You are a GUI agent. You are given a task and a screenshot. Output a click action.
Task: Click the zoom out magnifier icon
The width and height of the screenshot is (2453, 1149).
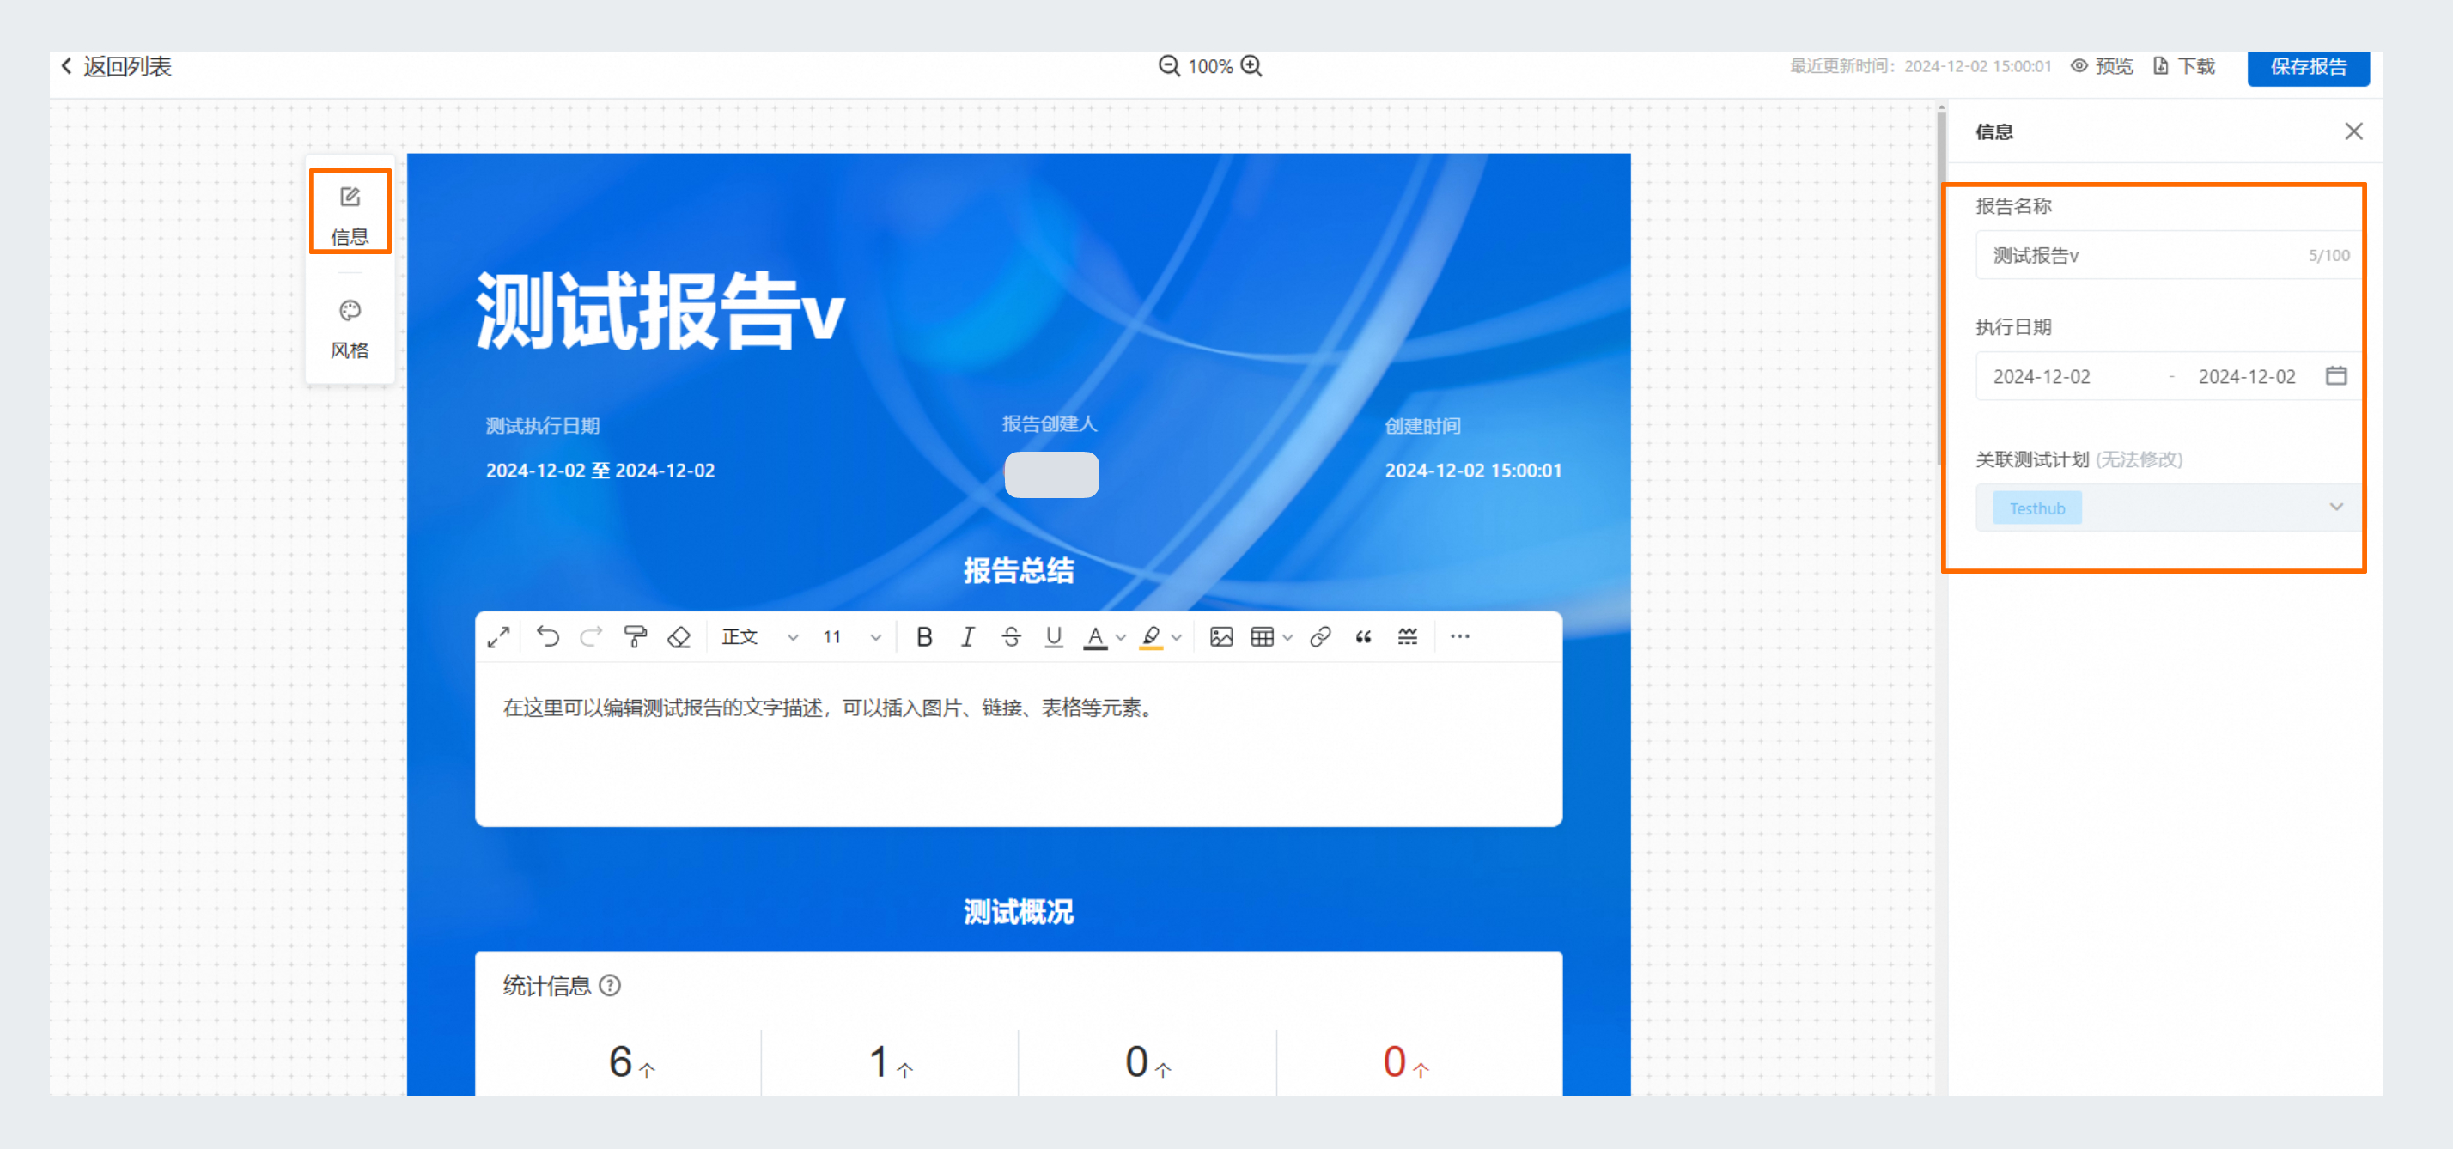coord(1168,65)
